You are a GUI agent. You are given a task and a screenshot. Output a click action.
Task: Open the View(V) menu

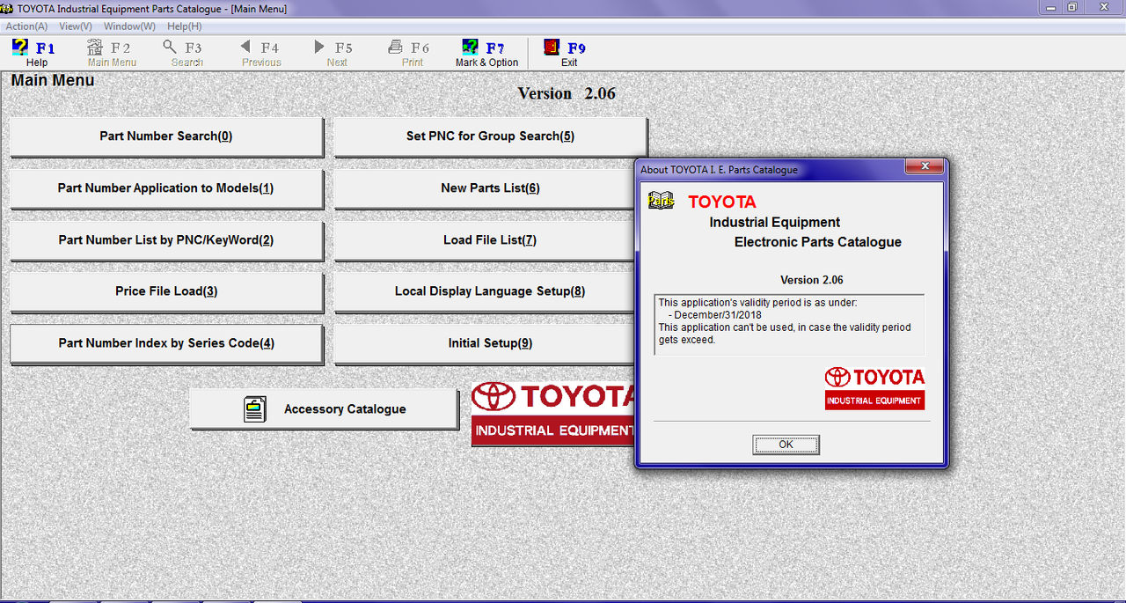(x=76, y=26)
